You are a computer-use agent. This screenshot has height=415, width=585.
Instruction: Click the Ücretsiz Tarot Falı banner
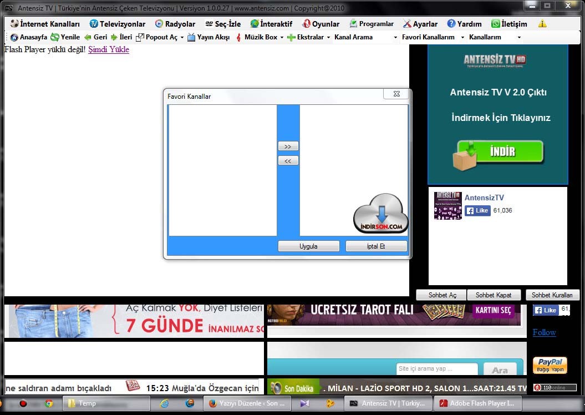394,315
